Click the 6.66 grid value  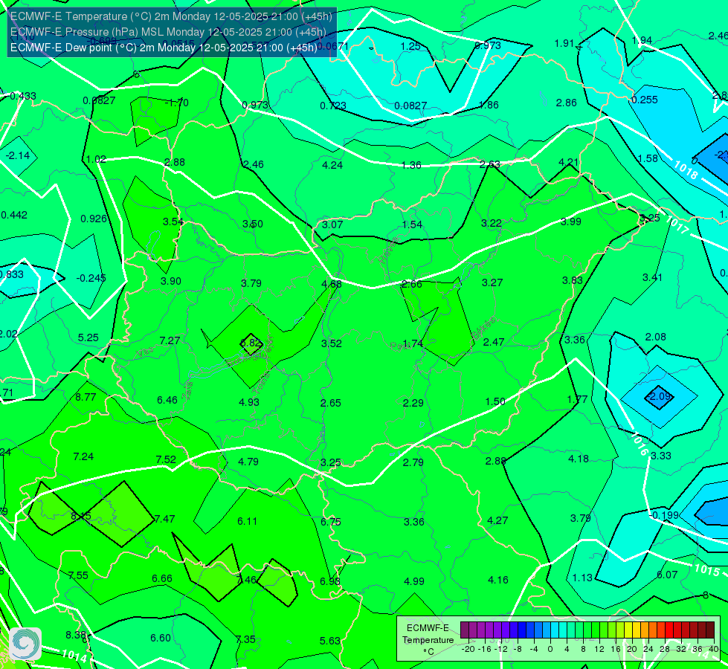tap(162, 578)
